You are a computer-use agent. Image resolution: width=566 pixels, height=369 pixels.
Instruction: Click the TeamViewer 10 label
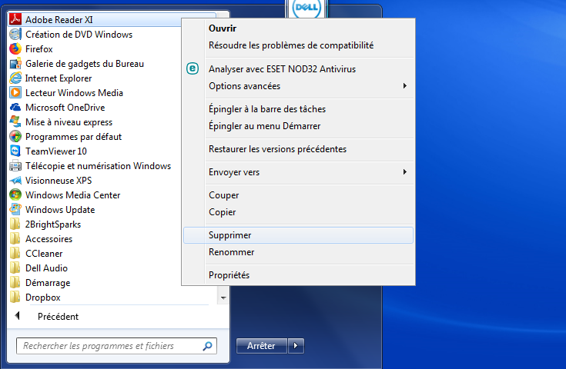(56, 151)
